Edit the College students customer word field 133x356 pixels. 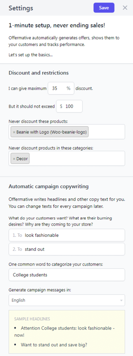(67, 275)
